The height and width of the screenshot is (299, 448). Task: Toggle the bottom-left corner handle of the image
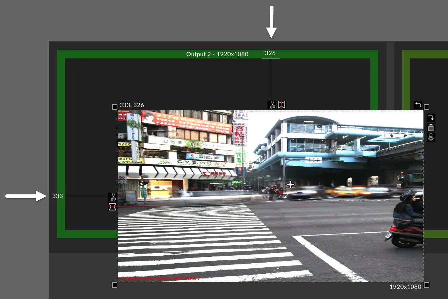pyautogui.click(x=115, y=285)
